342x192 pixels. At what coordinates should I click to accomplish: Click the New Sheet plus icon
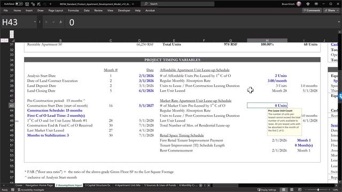(x=201, y=186)
